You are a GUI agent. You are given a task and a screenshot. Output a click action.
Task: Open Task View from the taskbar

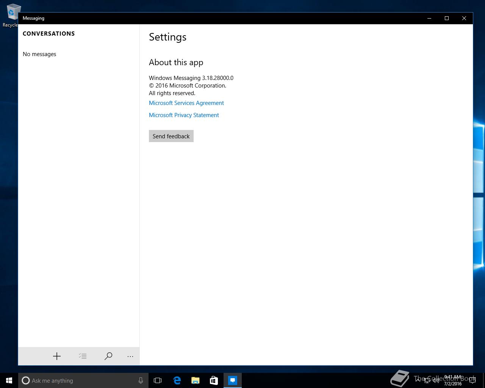(158, 380)
